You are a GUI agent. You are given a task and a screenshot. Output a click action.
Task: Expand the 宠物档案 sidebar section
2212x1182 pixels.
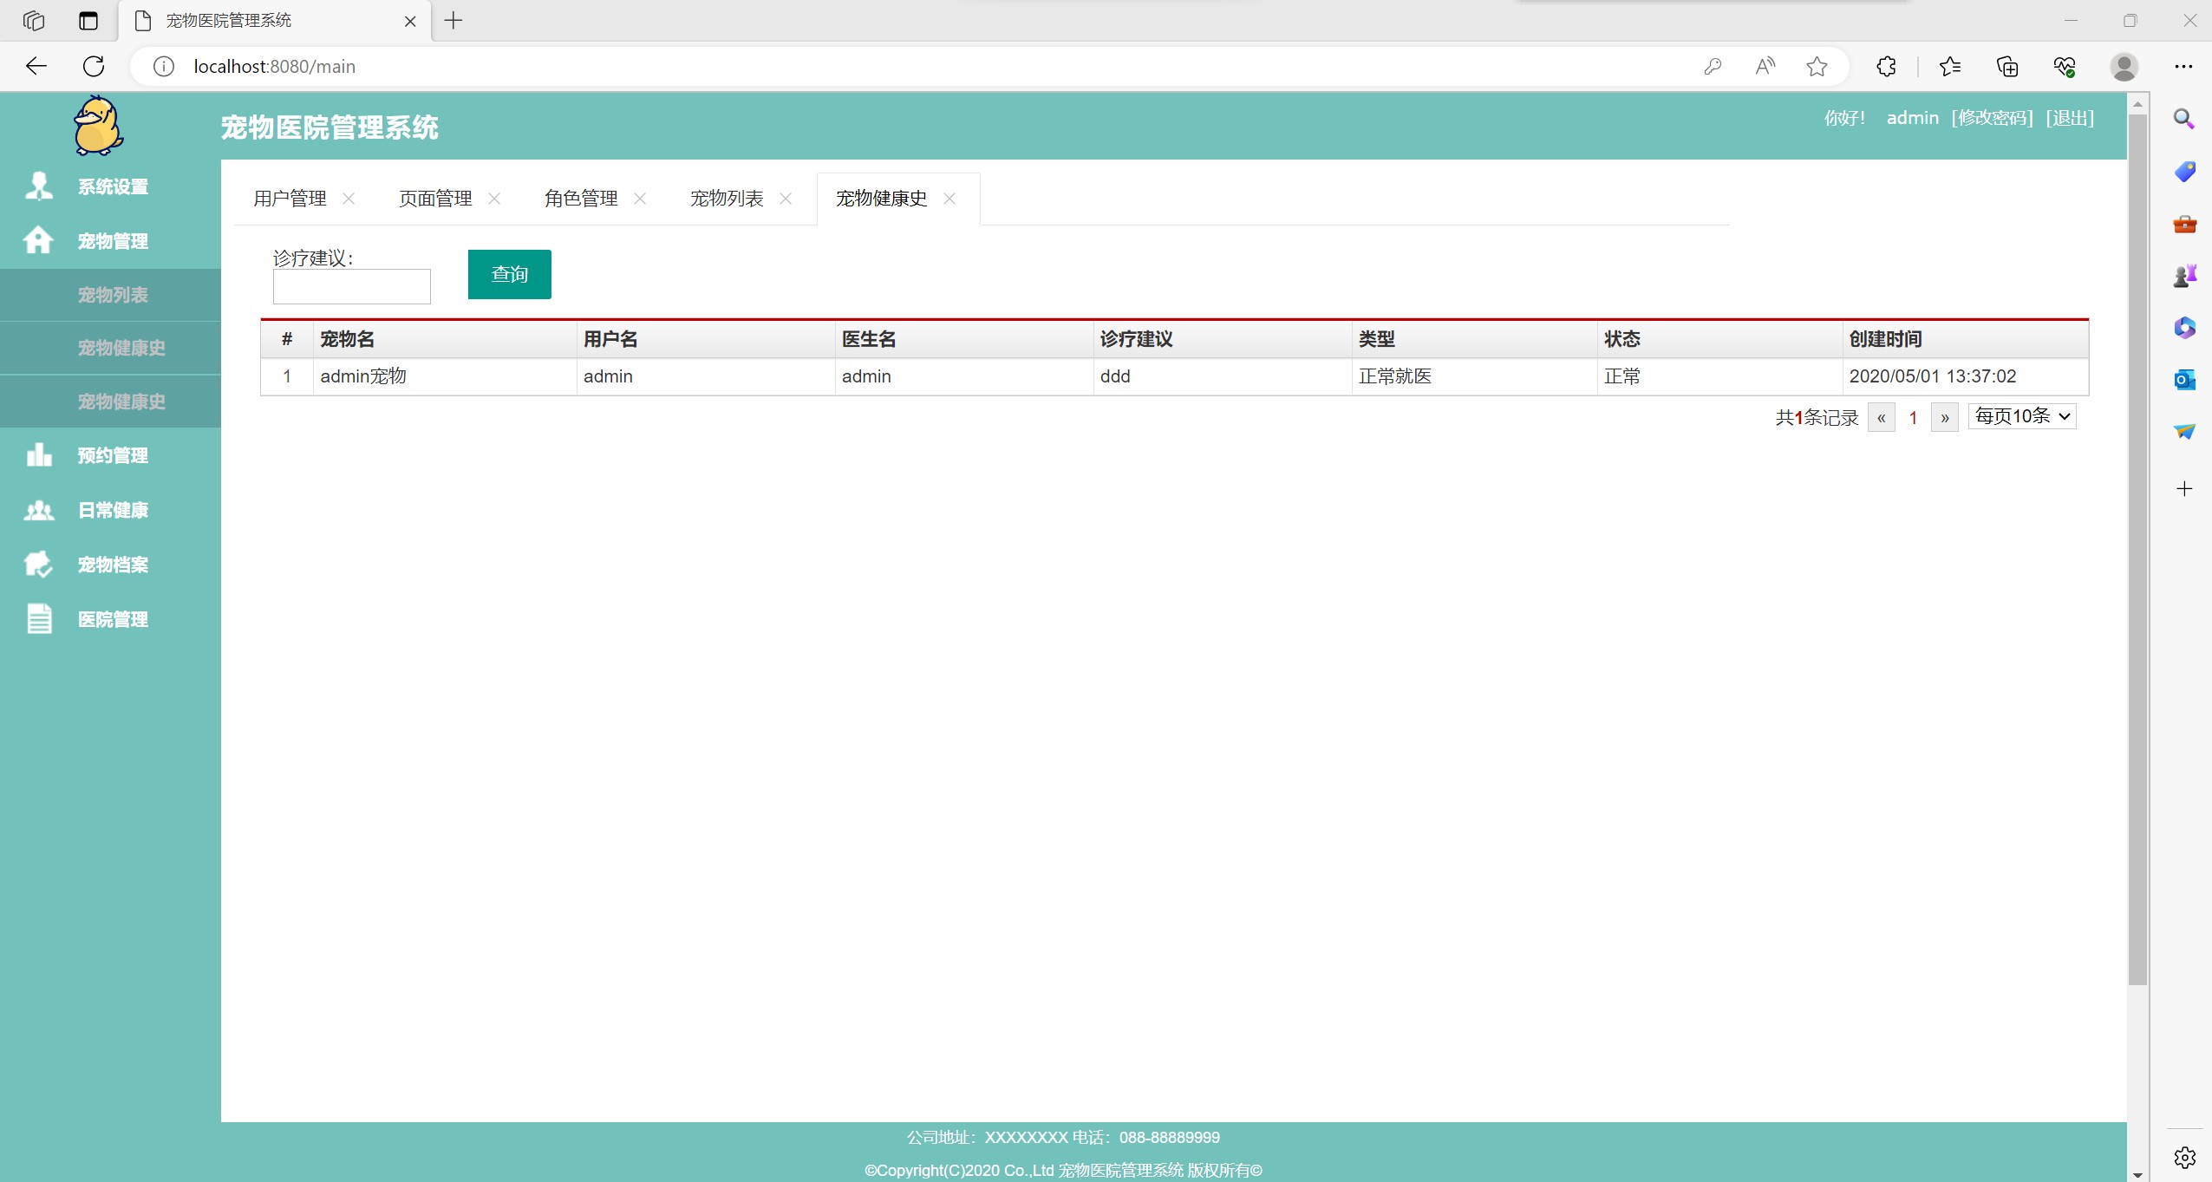coord(113,565)
